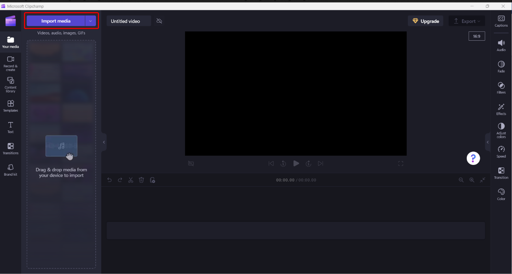Click the help question mark button
The width and height of the screenshot is (512, 274).
[473, 158]
